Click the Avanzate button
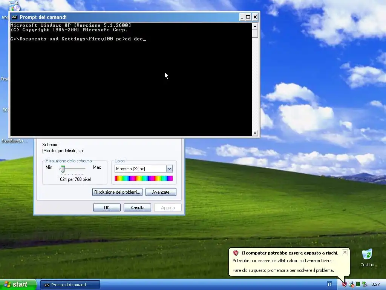Viewport: 386px width, 290px height. tap(161, 192)
